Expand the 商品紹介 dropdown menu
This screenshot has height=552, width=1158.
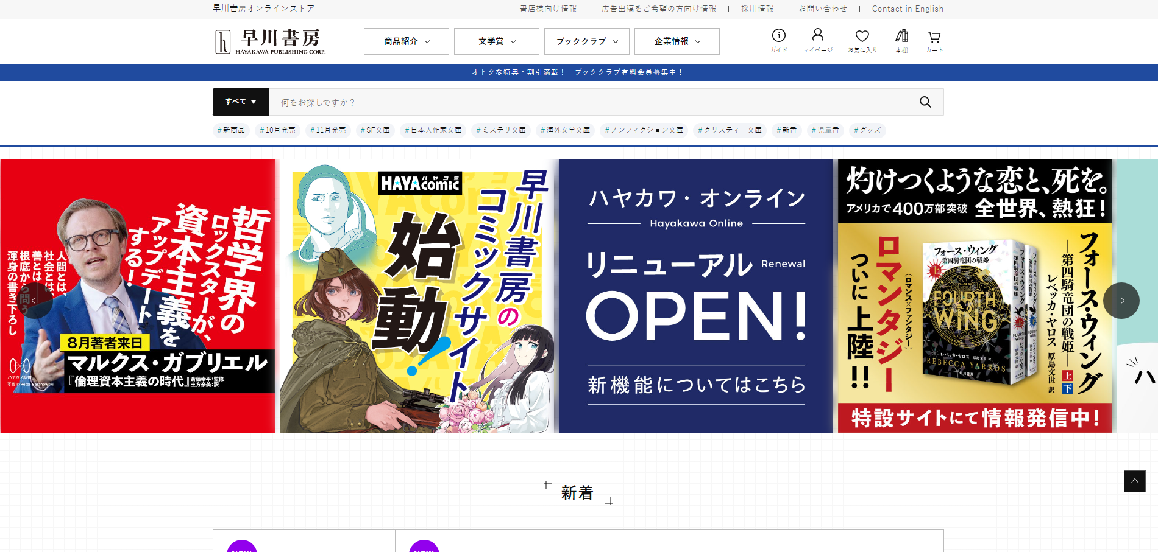click(x=406, y=41)
